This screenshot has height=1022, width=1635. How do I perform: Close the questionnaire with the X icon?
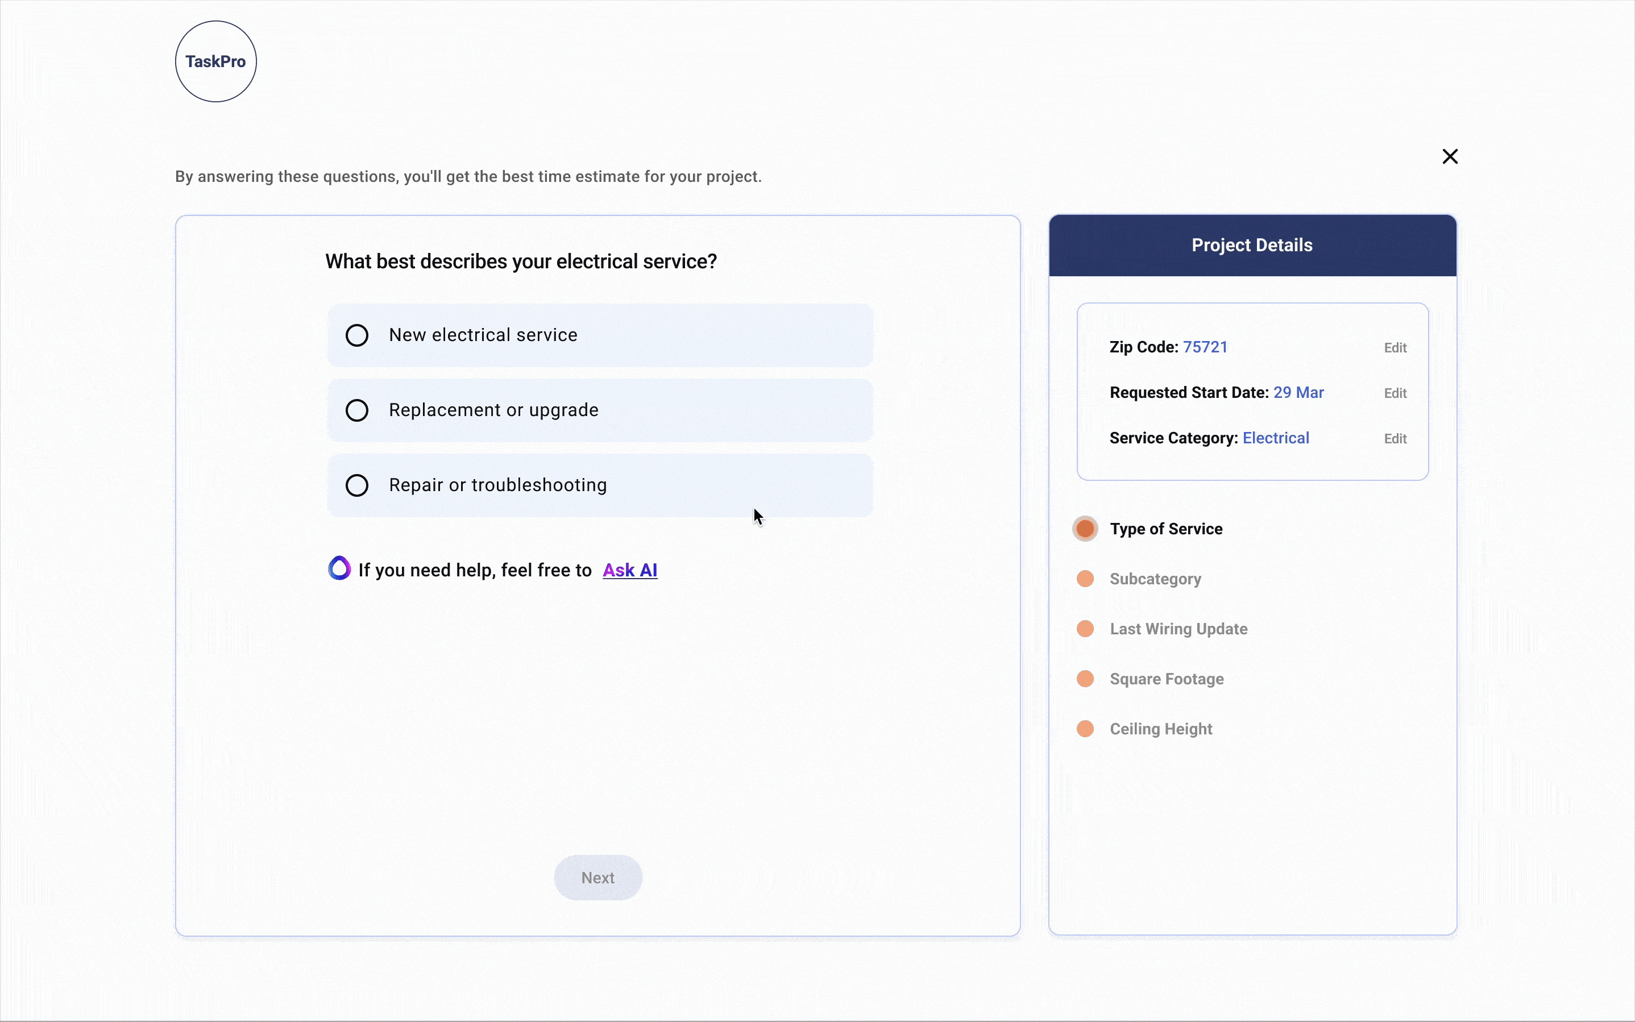[x=1450, y=157]
